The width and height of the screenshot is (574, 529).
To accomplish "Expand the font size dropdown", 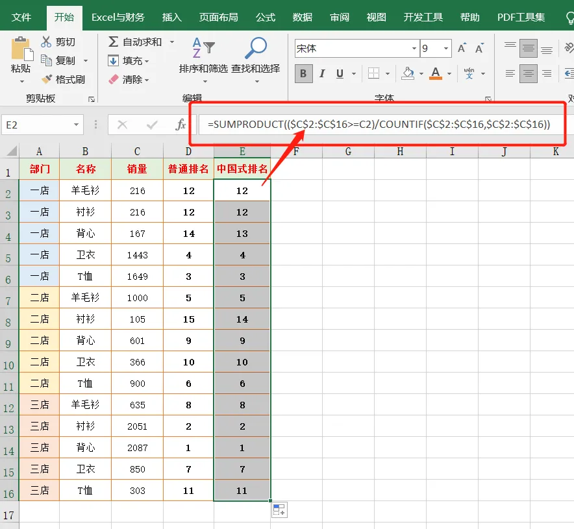I will click(446, 49).
